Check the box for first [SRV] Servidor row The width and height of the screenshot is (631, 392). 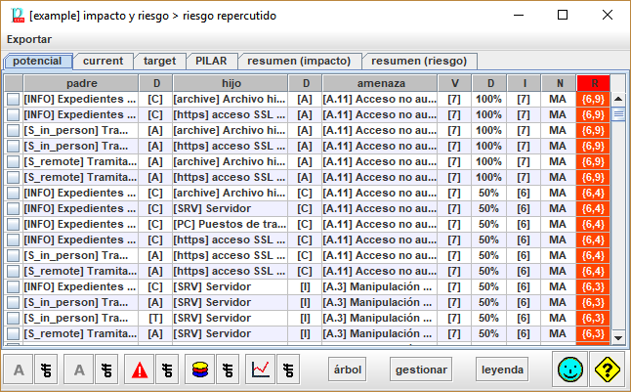(x=13, y=208)
